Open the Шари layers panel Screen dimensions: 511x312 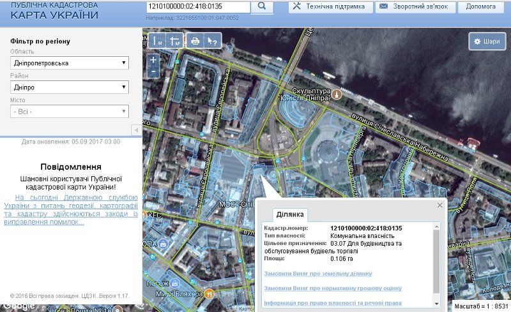coord(487,41)
